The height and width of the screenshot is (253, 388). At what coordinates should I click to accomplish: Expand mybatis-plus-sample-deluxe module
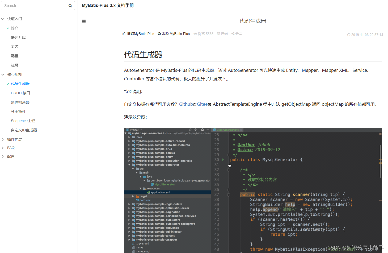tap(129, 153)
